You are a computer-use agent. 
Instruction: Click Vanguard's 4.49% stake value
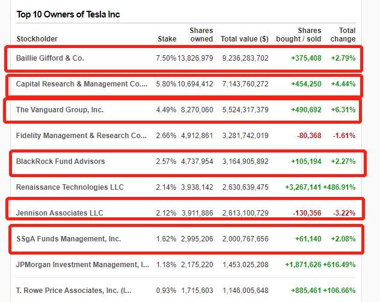click(x=166, y=110)
